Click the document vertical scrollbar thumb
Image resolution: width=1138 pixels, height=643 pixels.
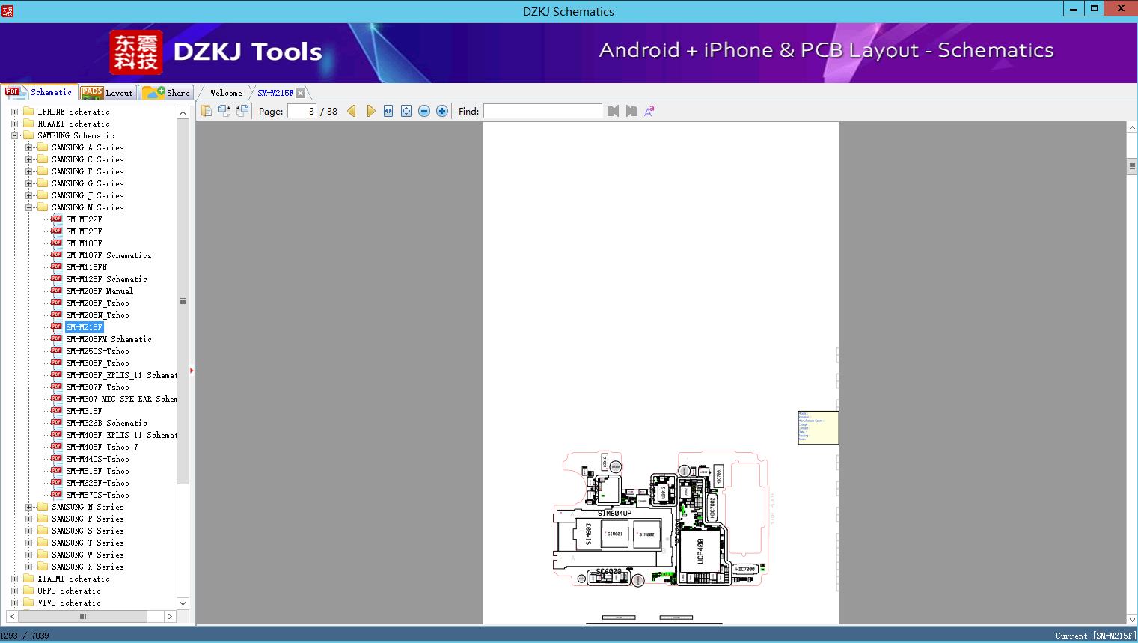1132,167
